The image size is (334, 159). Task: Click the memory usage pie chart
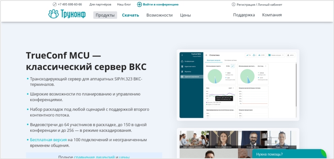click(215, 76)
